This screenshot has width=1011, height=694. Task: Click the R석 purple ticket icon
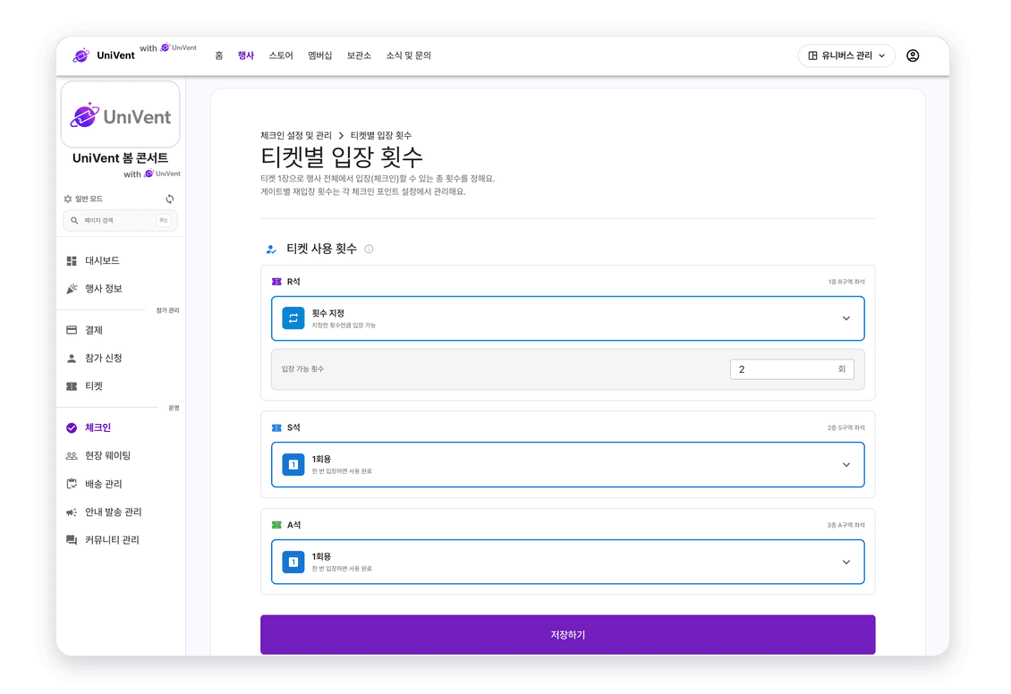[276, 282]
